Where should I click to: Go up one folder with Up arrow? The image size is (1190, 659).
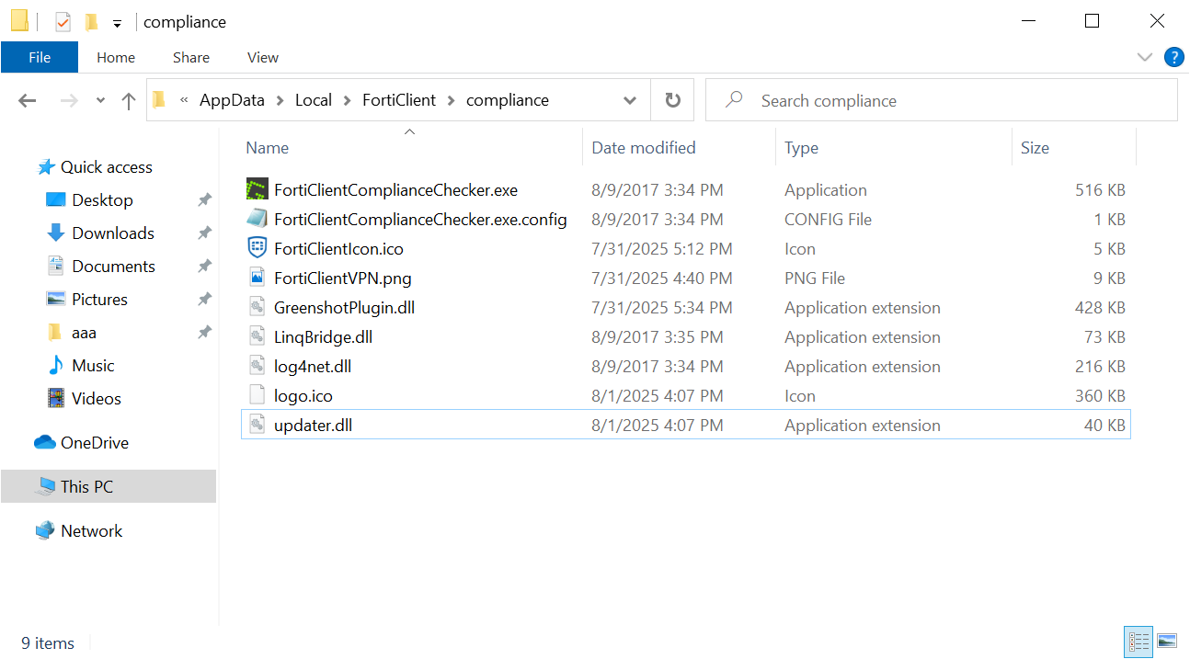(129, 101)
